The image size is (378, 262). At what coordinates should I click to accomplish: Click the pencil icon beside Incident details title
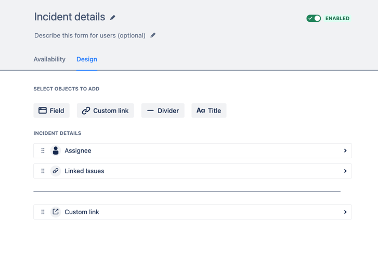click(x=113, y=18)
